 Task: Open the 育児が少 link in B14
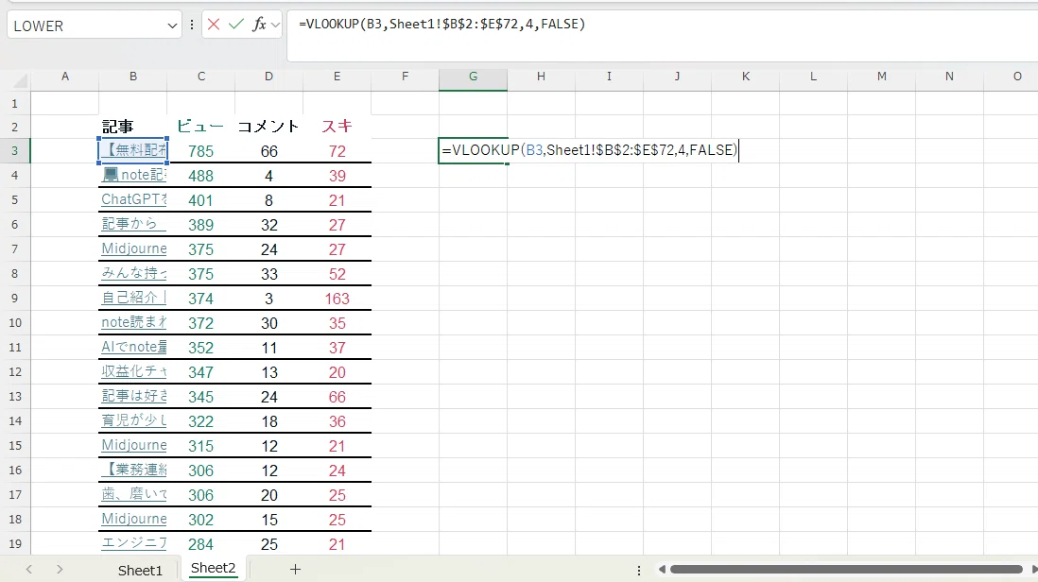pos(134,419)
